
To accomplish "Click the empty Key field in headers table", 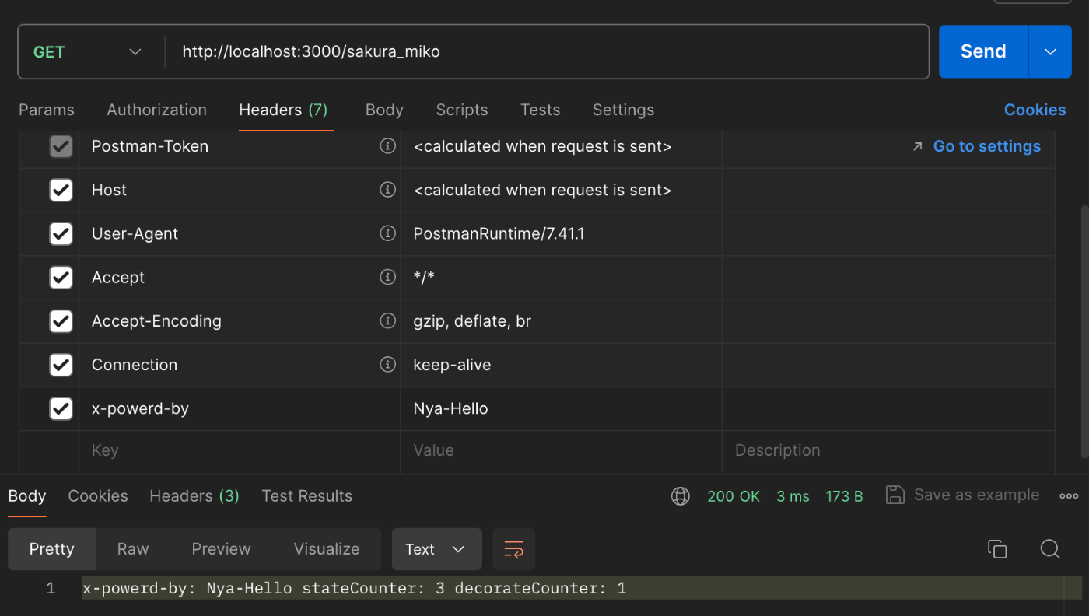I will [240, 451].
